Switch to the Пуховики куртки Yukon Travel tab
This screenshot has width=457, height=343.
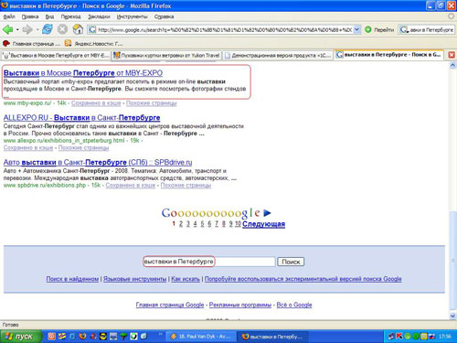pos(166,55)
